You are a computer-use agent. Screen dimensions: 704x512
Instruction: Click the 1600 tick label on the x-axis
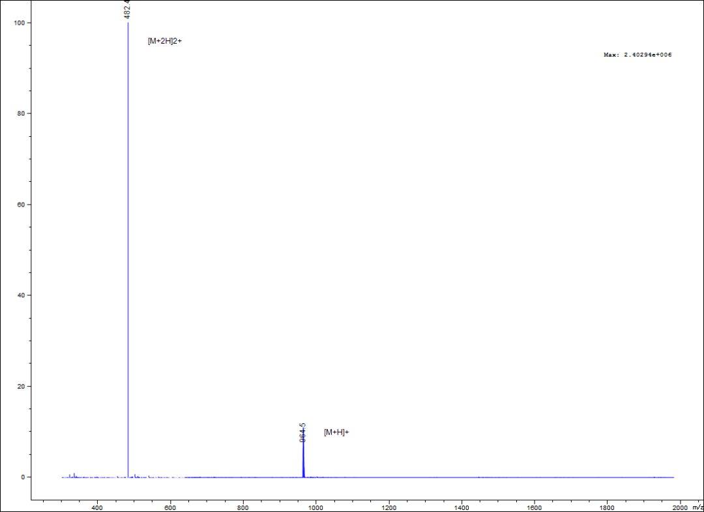point(535,507)
